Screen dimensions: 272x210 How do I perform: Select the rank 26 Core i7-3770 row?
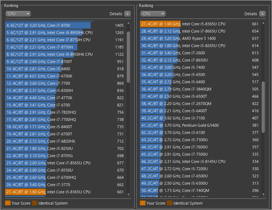(65, 185)
